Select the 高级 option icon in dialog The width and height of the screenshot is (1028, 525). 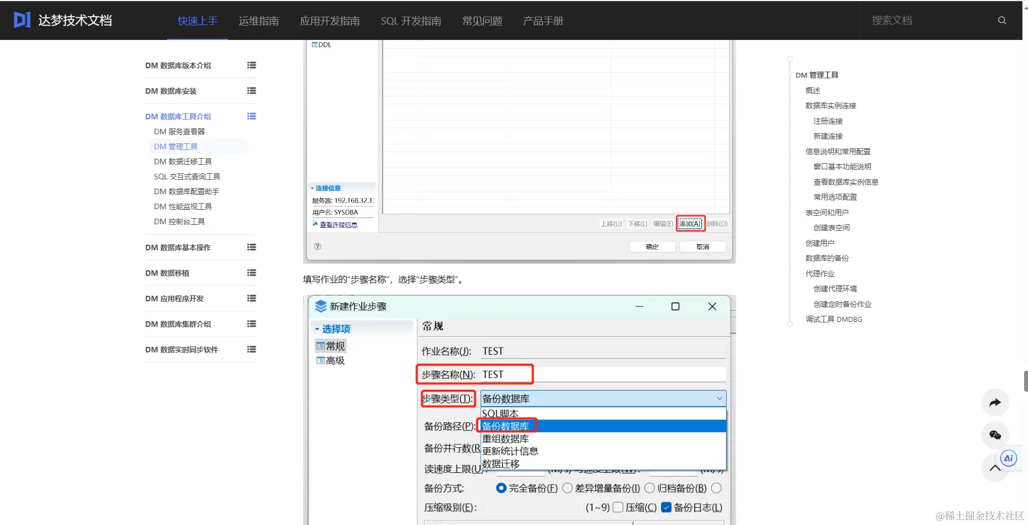click(320, 360)
